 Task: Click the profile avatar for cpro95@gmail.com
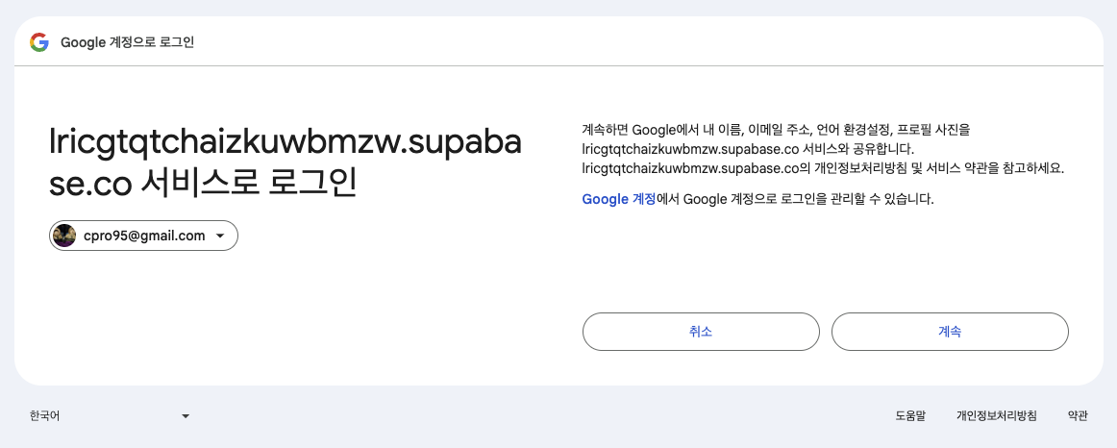(64, 236)
